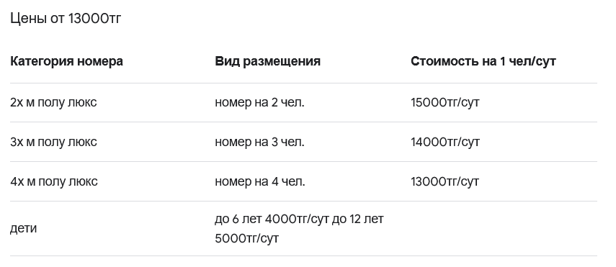This screenshot has width=616, height=267.
Task: Select the 'дети' row label
Action: pyautogui.click(x=24, y=229)
